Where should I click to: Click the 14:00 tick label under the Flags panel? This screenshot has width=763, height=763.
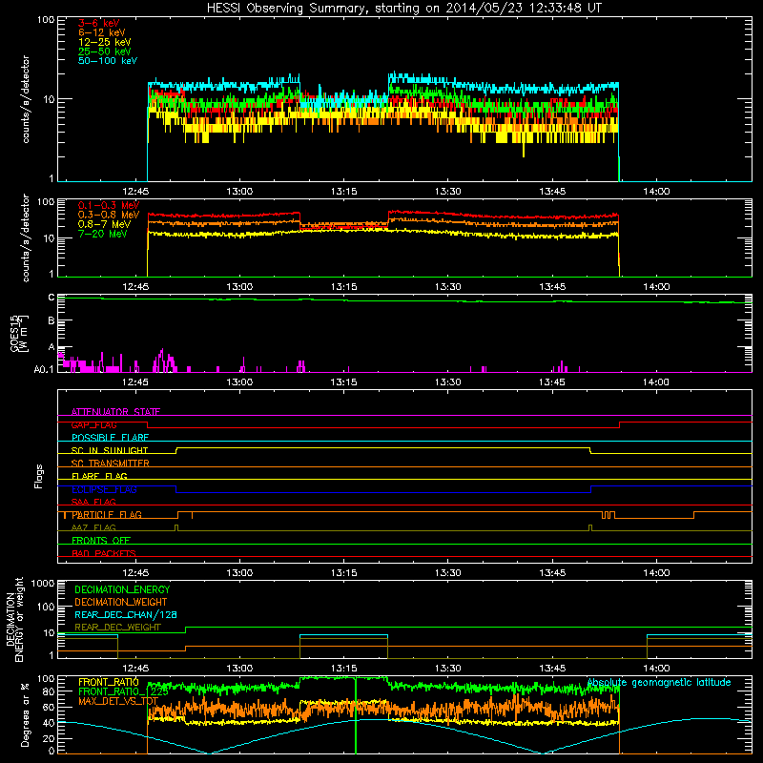656,573
